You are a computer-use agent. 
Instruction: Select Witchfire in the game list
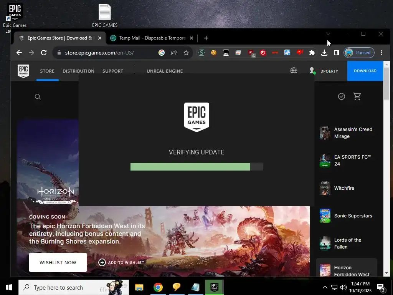pos(347,188)
